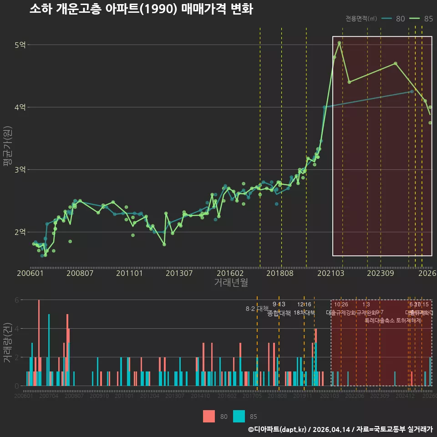This screenshot has height=437, width=437.
Task: Click the '12·16 18차대책' policy annotation
Action: 304,309
